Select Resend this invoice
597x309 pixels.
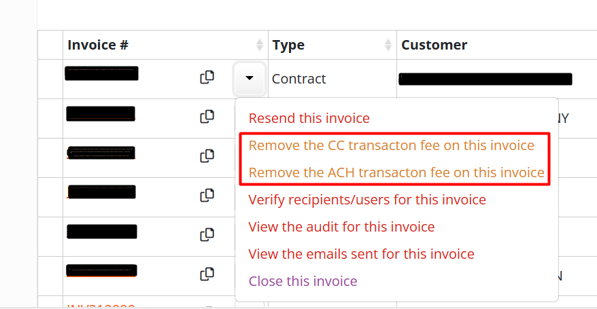309,118
